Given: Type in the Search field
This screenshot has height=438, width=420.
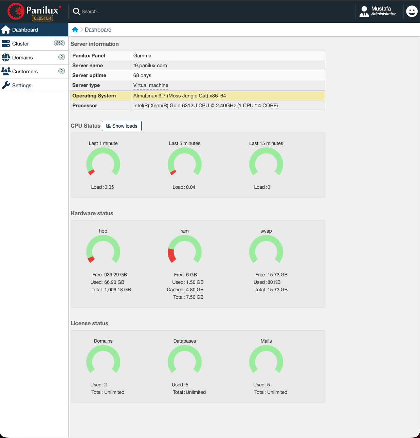Looking at the screenshot, I should click(136, 12).
